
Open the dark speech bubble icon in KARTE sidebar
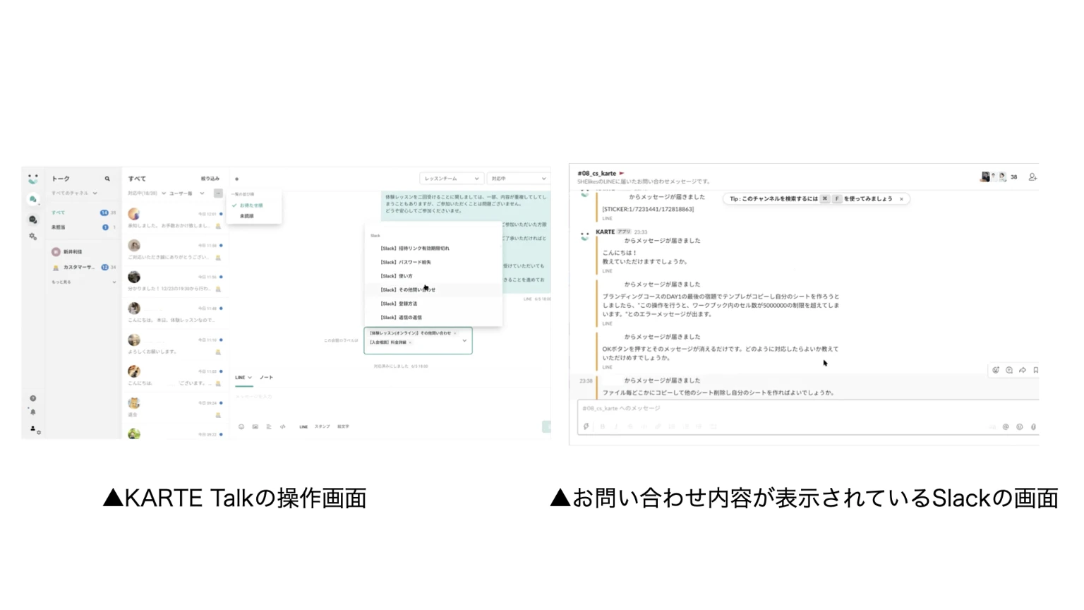pyautogui.click(x=32, y=220)
